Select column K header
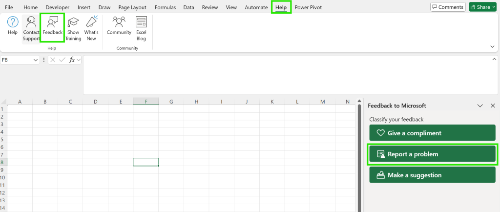Screen dimensions: 500x212 272,102
